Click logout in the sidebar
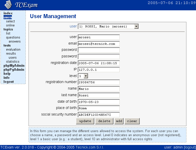This screenshot has height=150, width=196. pyautogui.click(x=9, y=82)
